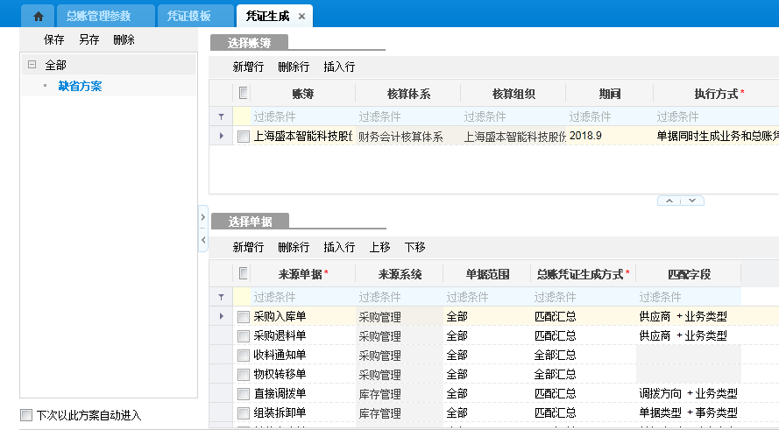Screen dimensions: 779x430
Task: Click select-all header icon in 选择单据 grid
Action: [243, 274]
